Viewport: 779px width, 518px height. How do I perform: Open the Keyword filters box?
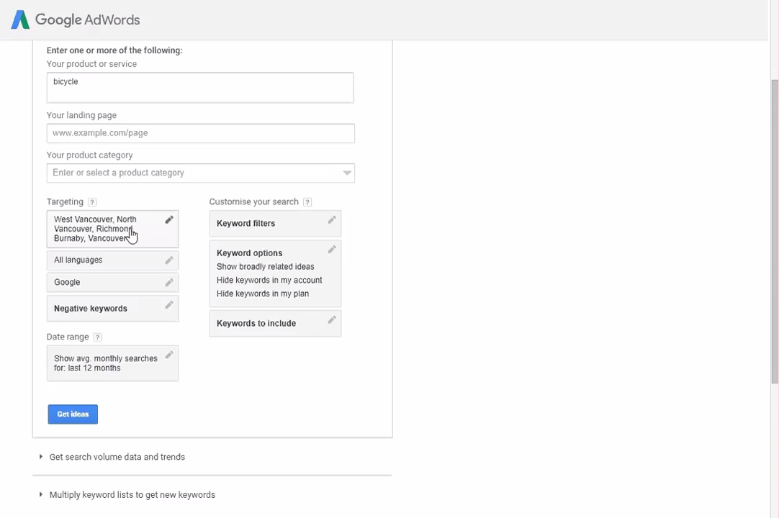click(x=275, y=224)
